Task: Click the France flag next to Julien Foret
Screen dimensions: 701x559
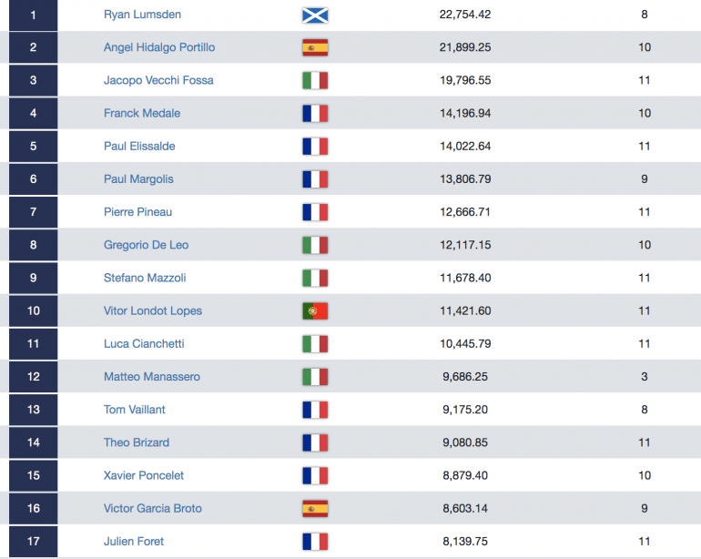Action: 315,542
